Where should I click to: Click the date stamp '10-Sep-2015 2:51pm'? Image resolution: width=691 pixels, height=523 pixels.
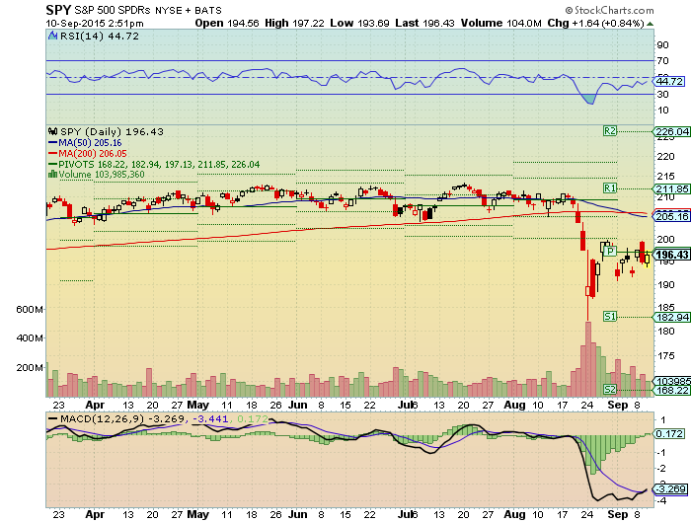(95, 24)
